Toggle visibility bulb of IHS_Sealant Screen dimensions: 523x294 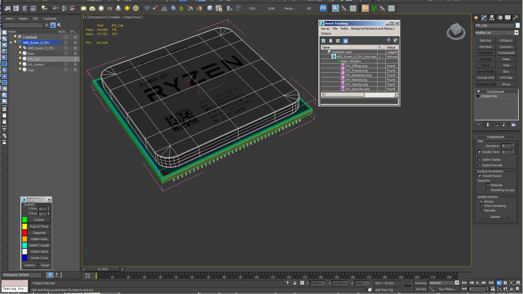click(20, 64)
